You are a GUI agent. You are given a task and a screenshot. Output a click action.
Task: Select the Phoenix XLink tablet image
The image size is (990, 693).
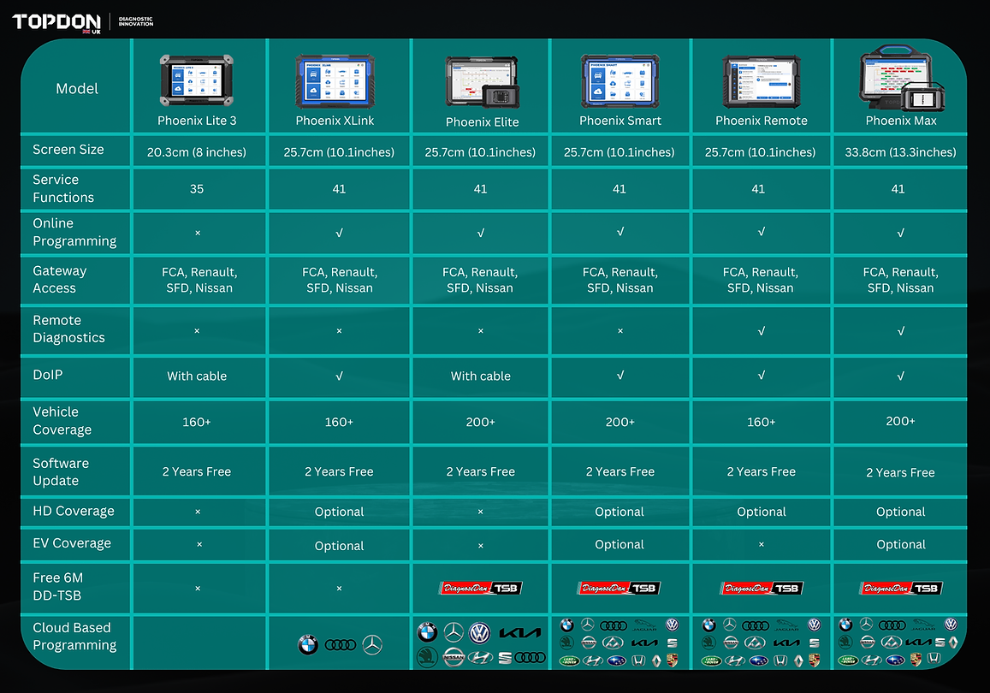335,80
